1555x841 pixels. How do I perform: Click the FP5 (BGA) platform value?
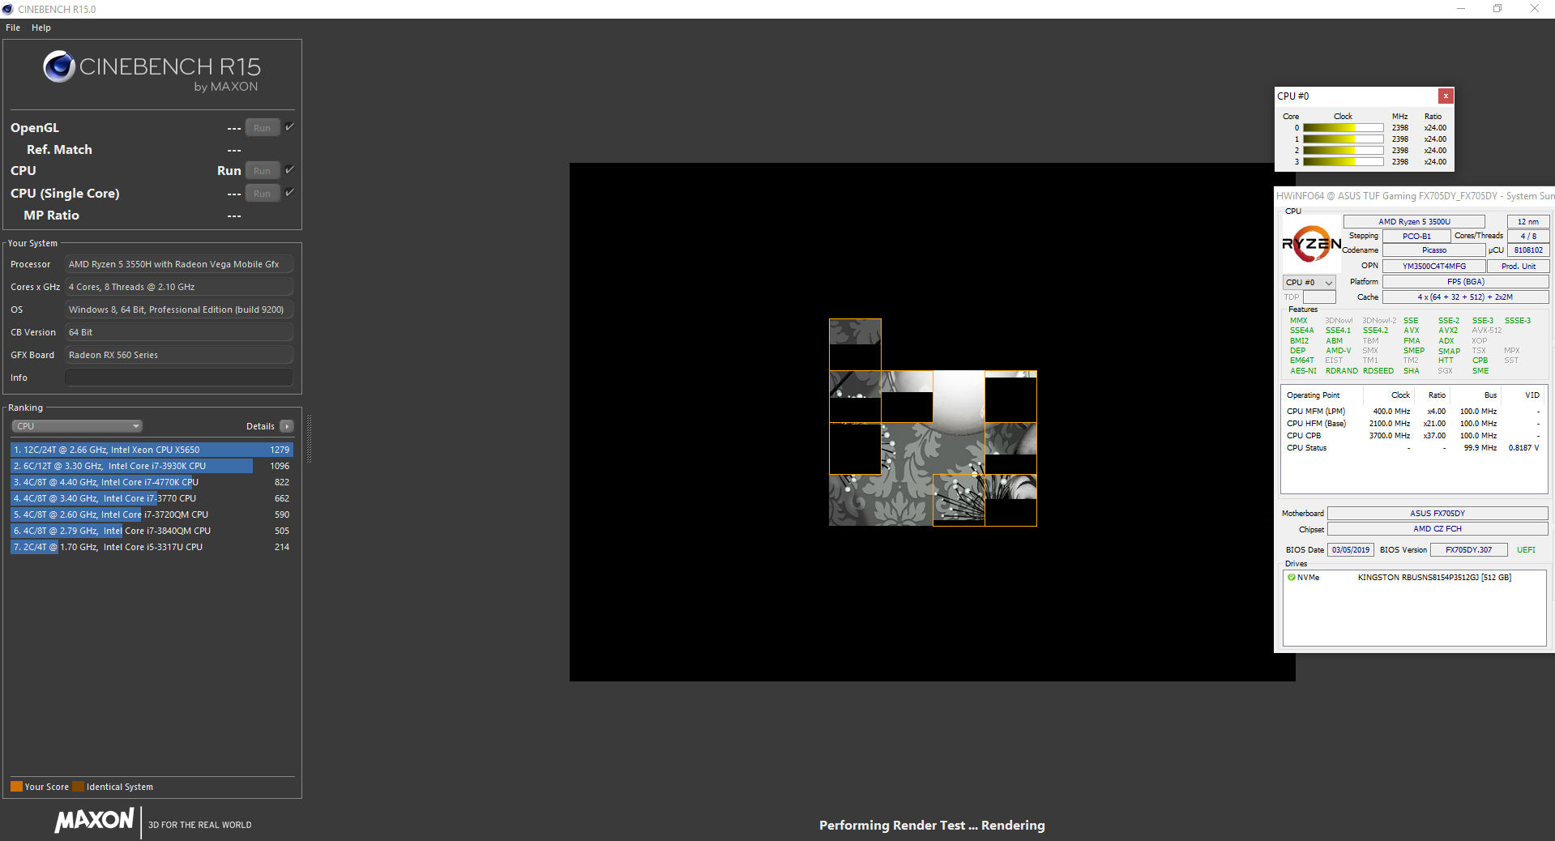click(x=1465, y=282)
